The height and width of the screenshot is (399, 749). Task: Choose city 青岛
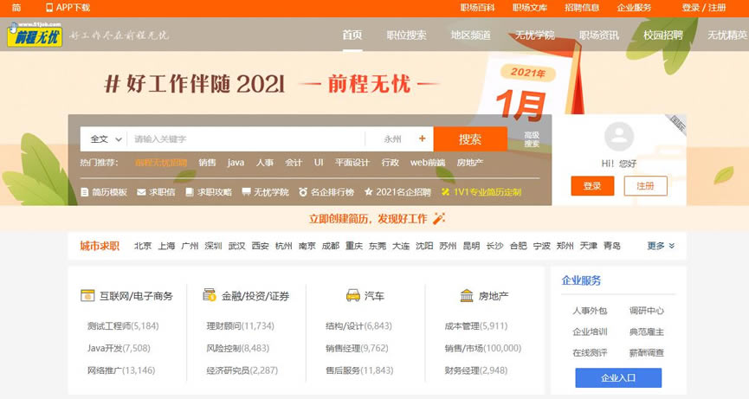coord(612,246)
